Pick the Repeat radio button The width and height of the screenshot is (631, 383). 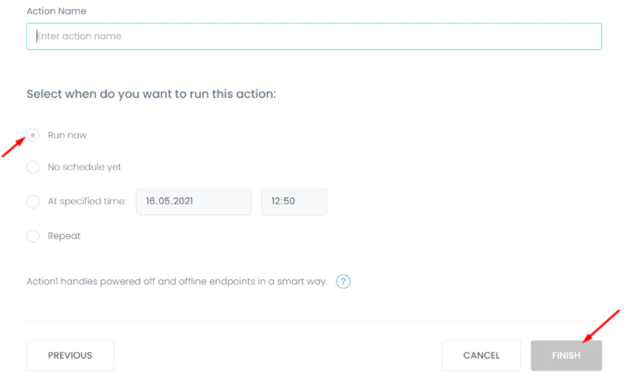[33, 236]
